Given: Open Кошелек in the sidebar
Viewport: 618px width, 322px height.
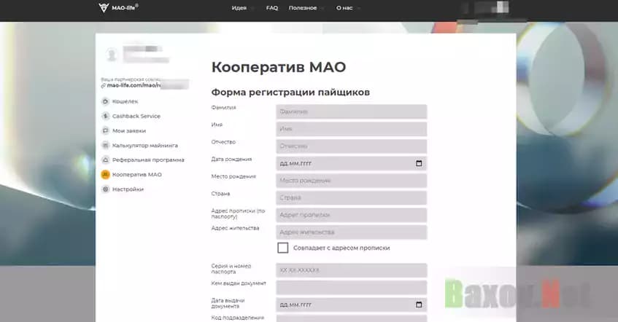Looking at the screenshot, I should 125,101.
